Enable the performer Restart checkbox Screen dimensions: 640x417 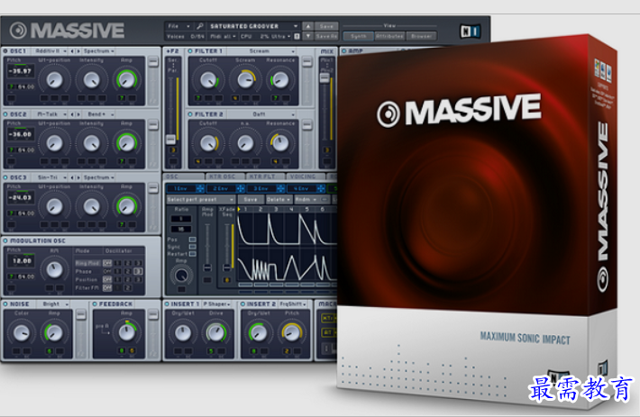192,254
